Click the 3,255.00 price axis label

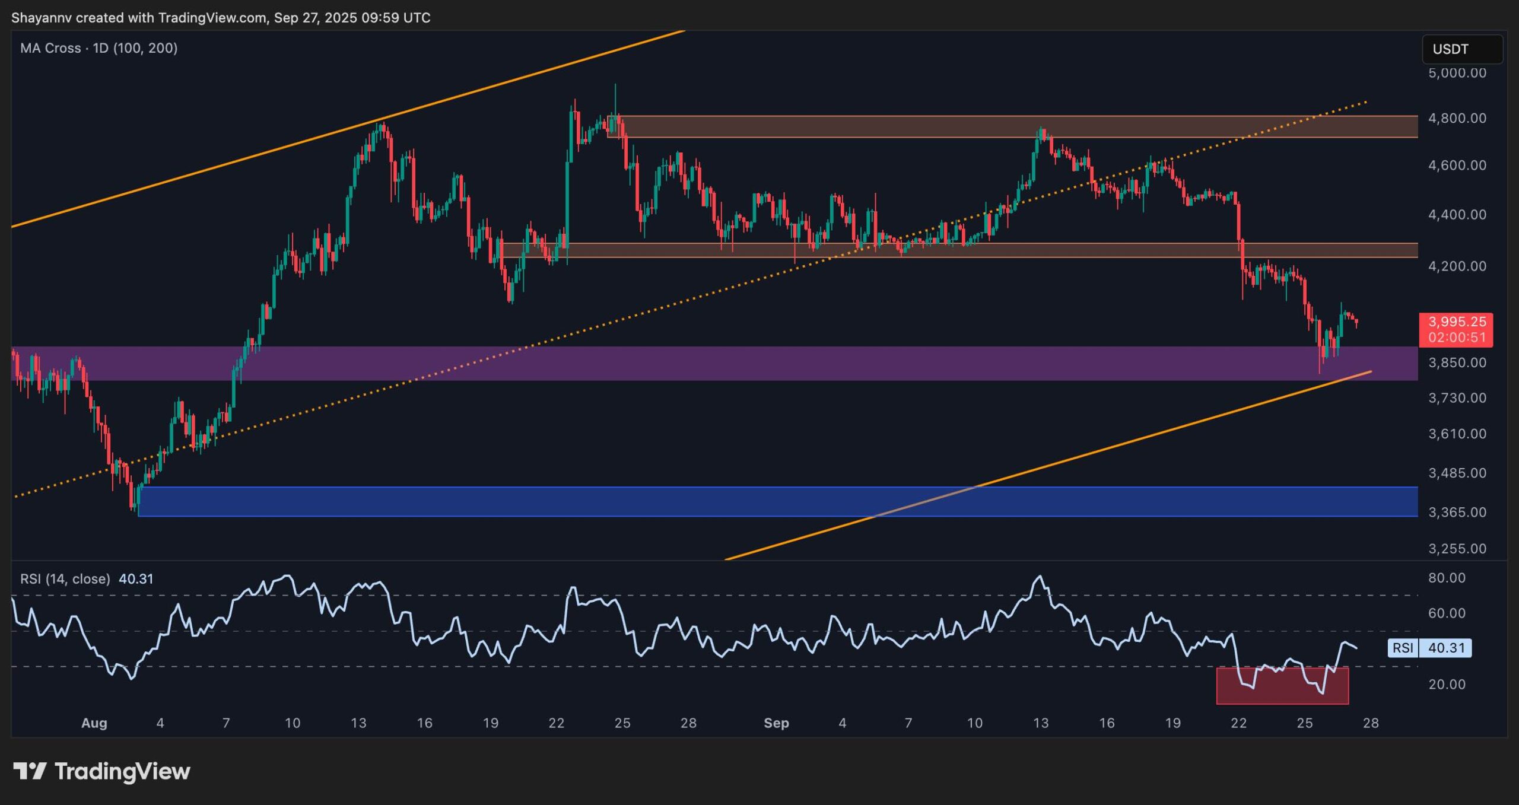coord(1457,549)
